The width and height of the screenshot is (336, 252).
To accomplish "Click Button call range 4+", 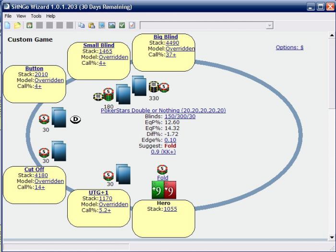I will (38, 86).
